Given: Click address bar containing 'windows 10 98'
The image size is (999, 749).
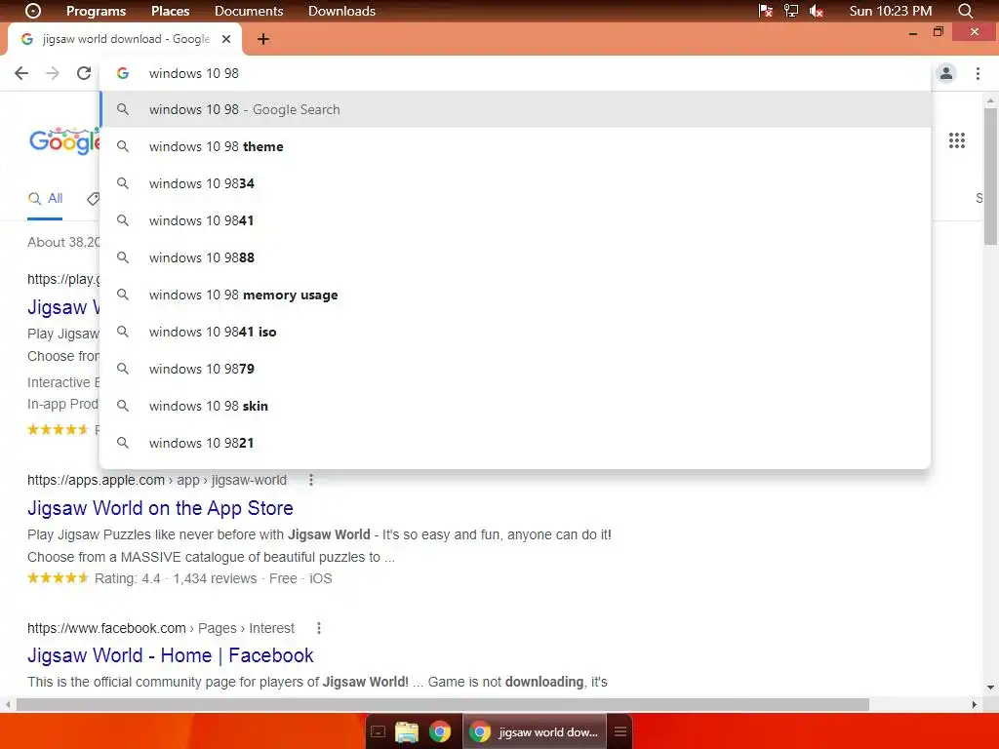Looking at the screenshot, I should (515, 73).
